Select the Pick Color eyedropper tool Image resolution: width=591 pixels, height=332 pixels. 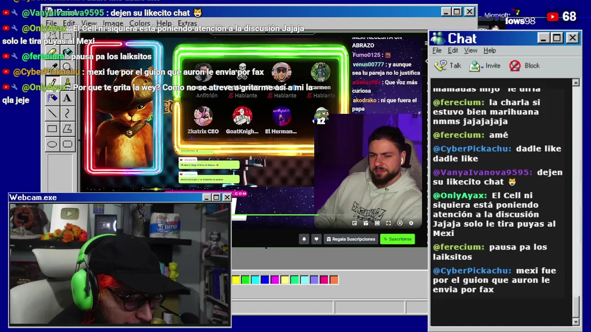click(x=52, y=67)
